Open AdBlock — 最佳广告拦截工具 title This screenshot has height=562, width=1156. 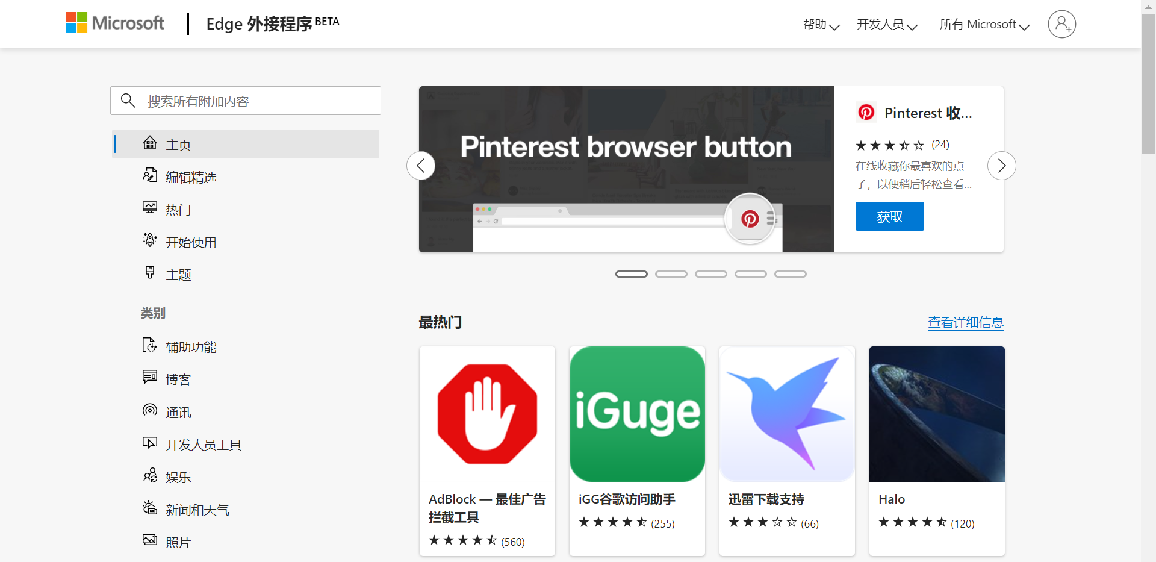coord(487,508)
